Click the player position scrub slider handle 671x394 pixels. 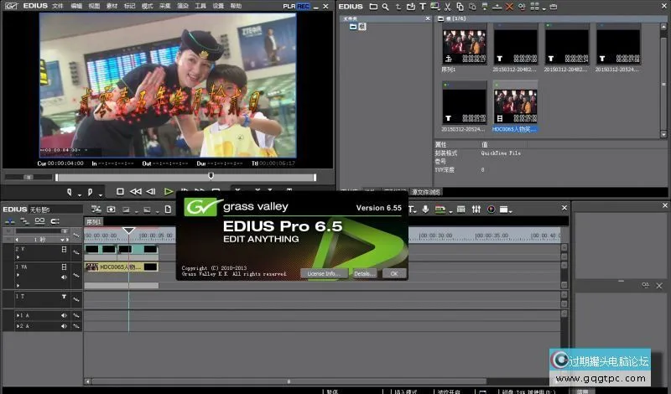point(211,176)
